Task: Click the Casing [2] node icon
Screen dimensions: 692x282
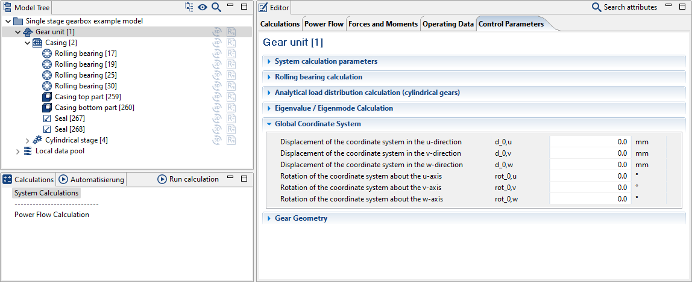Action: pyautogui.click(x=37, y=43)
